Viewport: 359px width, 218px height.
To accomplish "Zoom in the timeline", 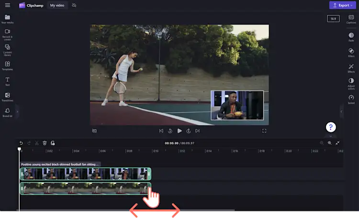I will tap(329, 143).
